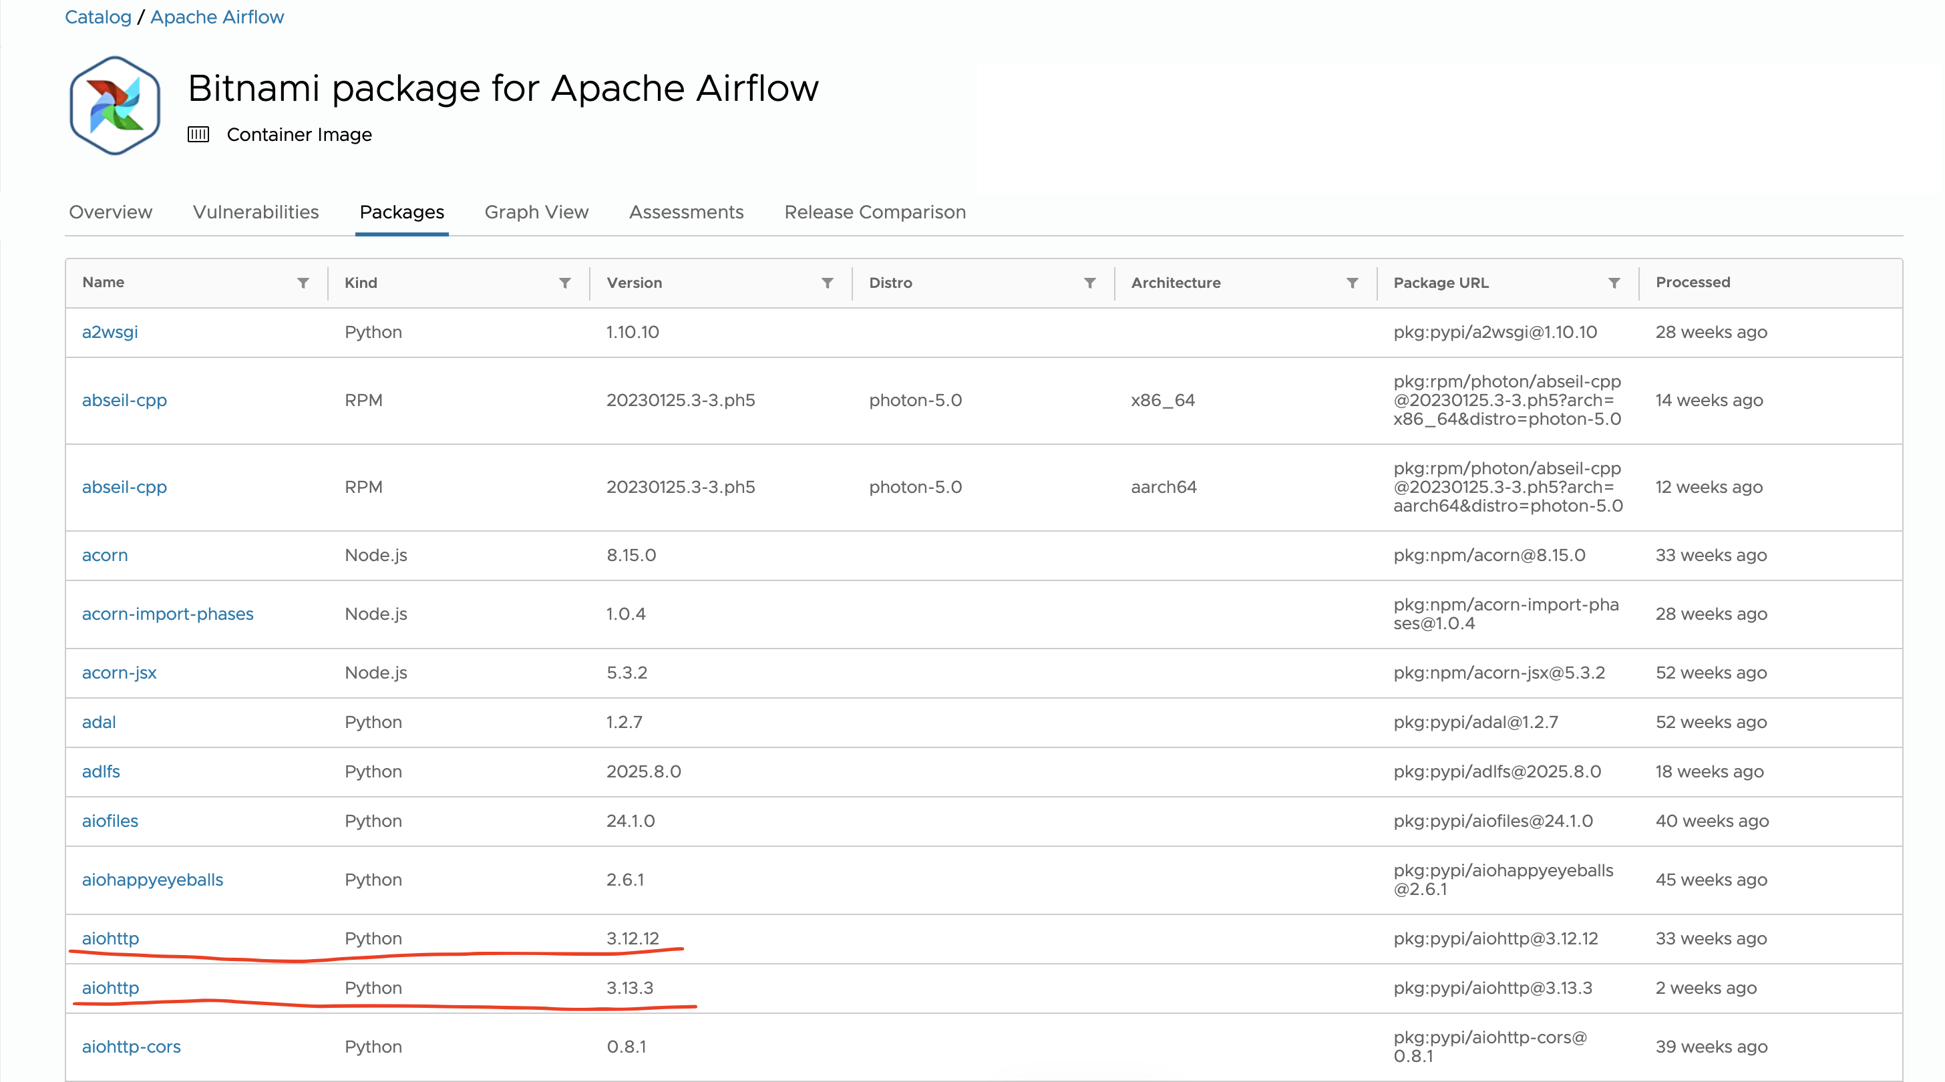Click the Processed column header
The width and height of the screenshot is (1945, 1082).
tap(1692, 283)
